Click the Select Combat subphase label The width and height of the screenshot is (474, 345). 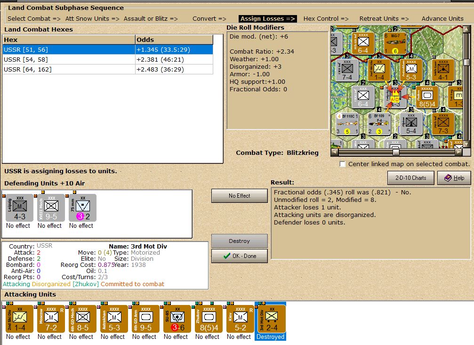tap(34, 19)
